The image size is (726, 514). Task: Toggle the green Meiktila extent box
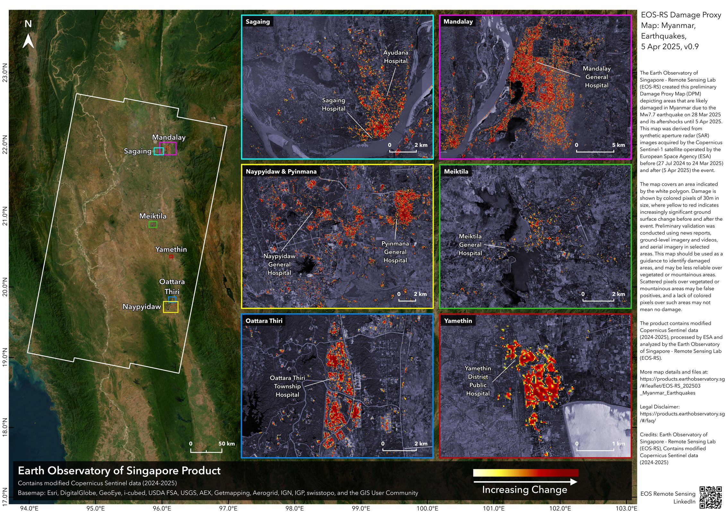point(153,225)
